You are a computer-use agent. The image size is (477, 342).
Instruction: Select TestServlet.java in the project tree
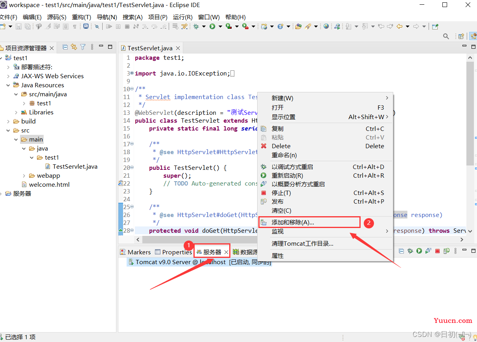(71, 167)
